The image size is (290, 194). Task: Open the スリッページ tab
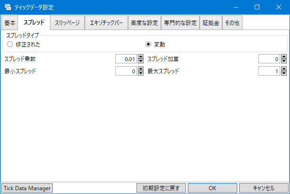click(67, 23)
